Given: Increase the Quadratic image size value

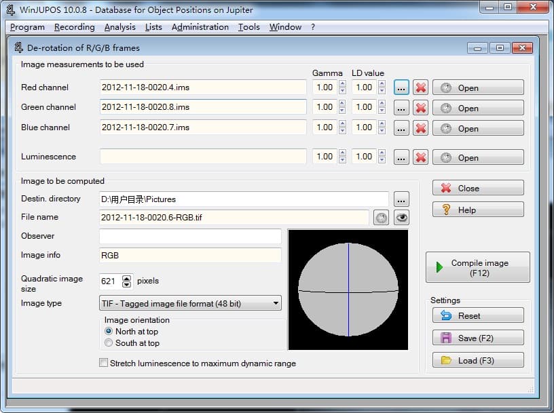Looking at the screenshot, I should [127, 278].
